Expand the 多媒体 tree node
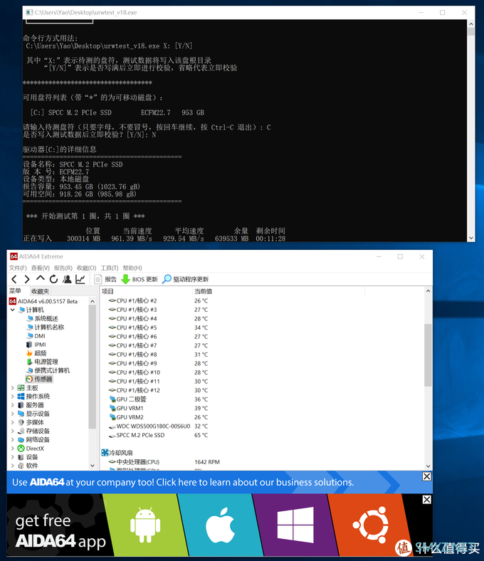Viewport: 484px width, 561px height. [13, 422]
